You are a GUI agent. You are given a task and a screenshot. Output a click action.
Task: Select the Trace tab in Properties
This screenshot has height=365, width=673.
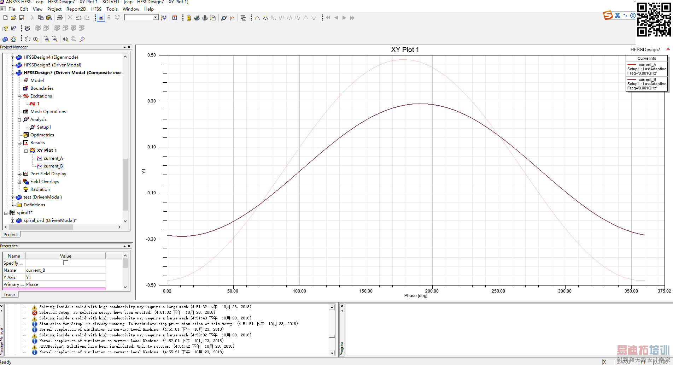click(x=9, y=294)
